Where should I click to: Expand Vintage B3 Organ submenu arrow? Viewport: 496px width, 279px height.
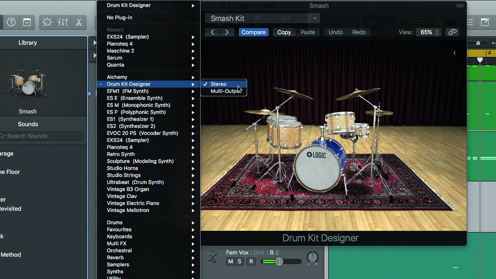[x=193, y=190]
